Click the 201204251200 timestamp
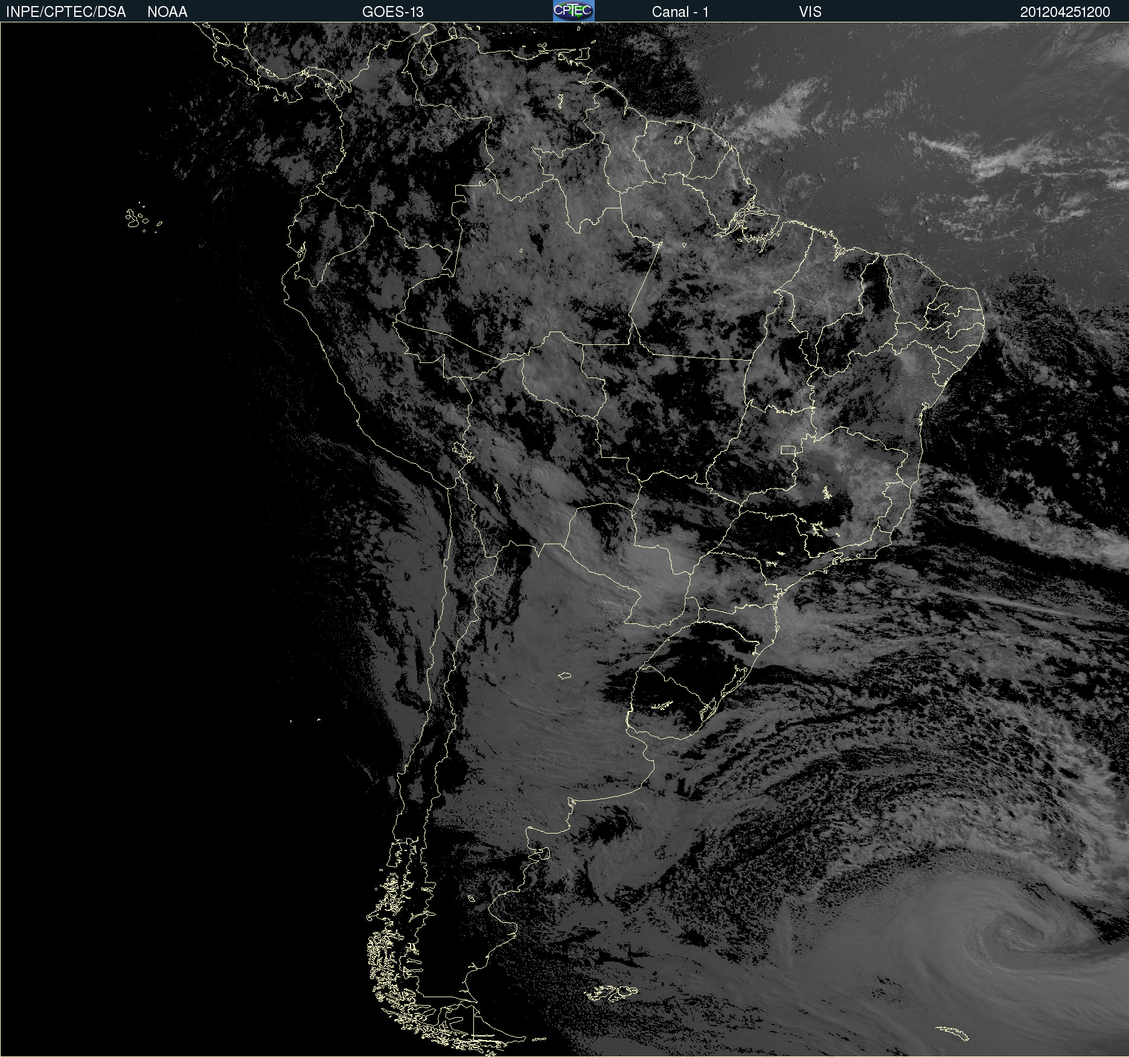 pyautogui.click(x=1065, y=12)
